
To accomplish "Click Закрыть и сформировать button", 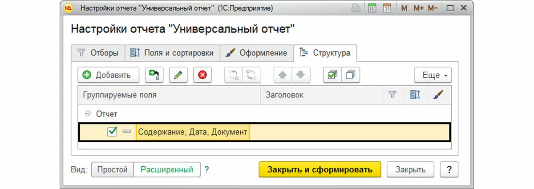I will (320, 169).
